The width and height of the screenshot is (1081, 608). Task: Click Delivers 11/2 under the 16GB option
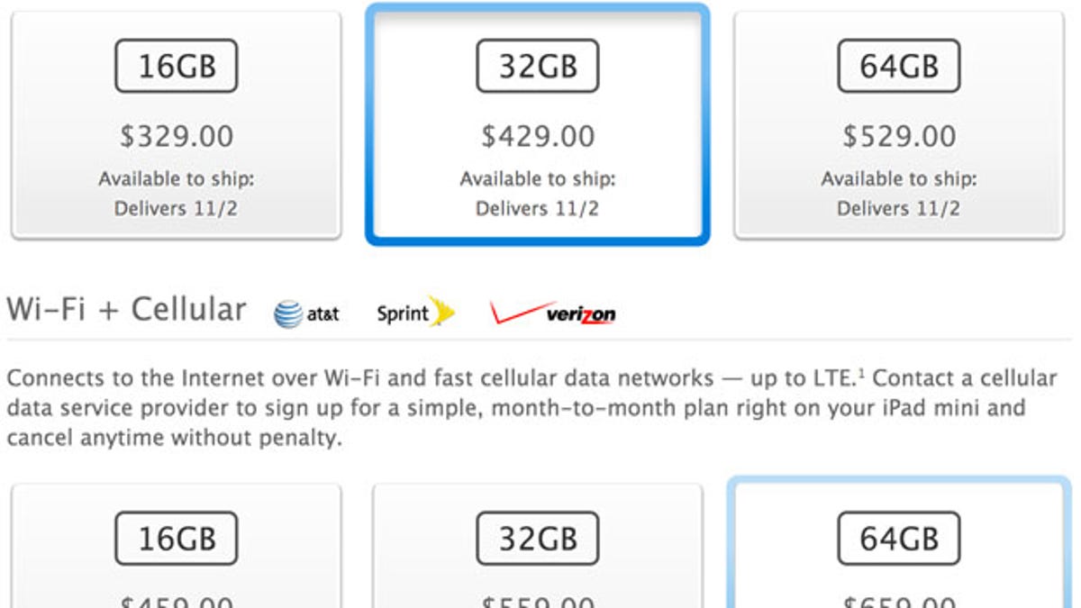tap(176, 207)
